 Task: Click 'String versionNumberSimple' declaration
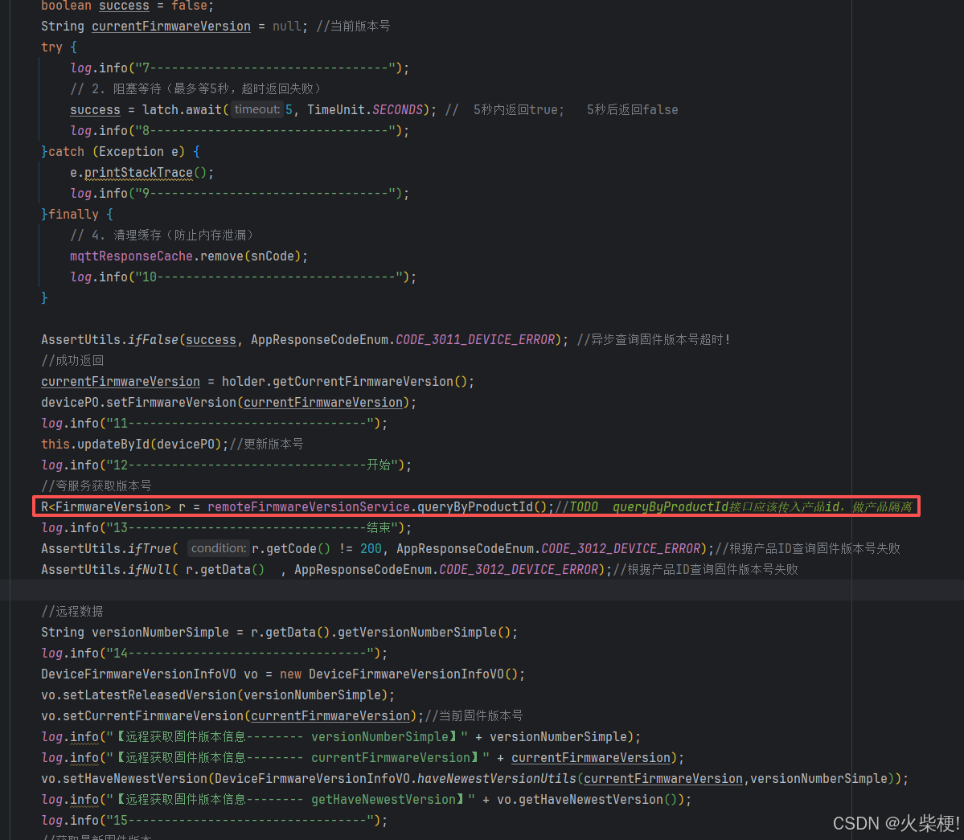click(x=134, y=633)
